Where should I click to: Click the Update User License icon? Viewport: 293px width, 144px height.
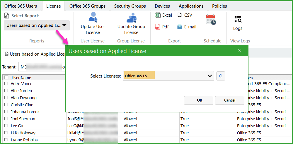93,17
